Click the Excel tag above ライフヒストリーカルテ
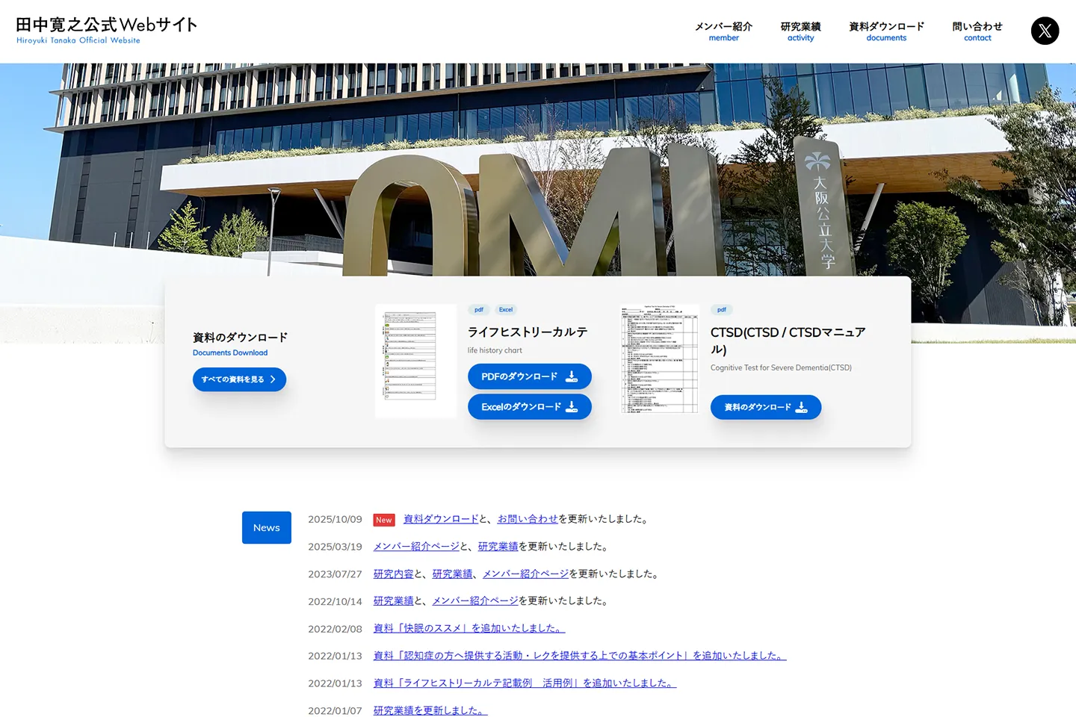This screenshot has width=1076, height=717. pos(506,310)
